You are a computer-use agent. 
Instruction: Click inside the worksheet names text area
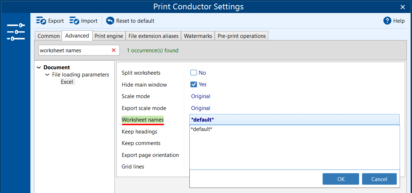click(x=294, y=148)
